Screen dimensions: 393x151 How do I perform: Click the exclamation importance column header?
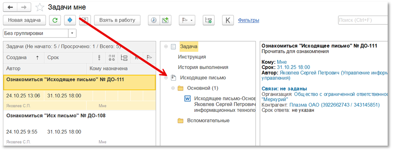99,58
